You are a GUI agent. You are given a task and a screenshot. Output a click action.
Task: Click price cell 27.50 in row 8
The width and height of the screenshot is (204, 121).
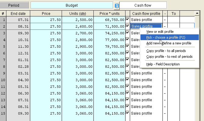[46, 67]
